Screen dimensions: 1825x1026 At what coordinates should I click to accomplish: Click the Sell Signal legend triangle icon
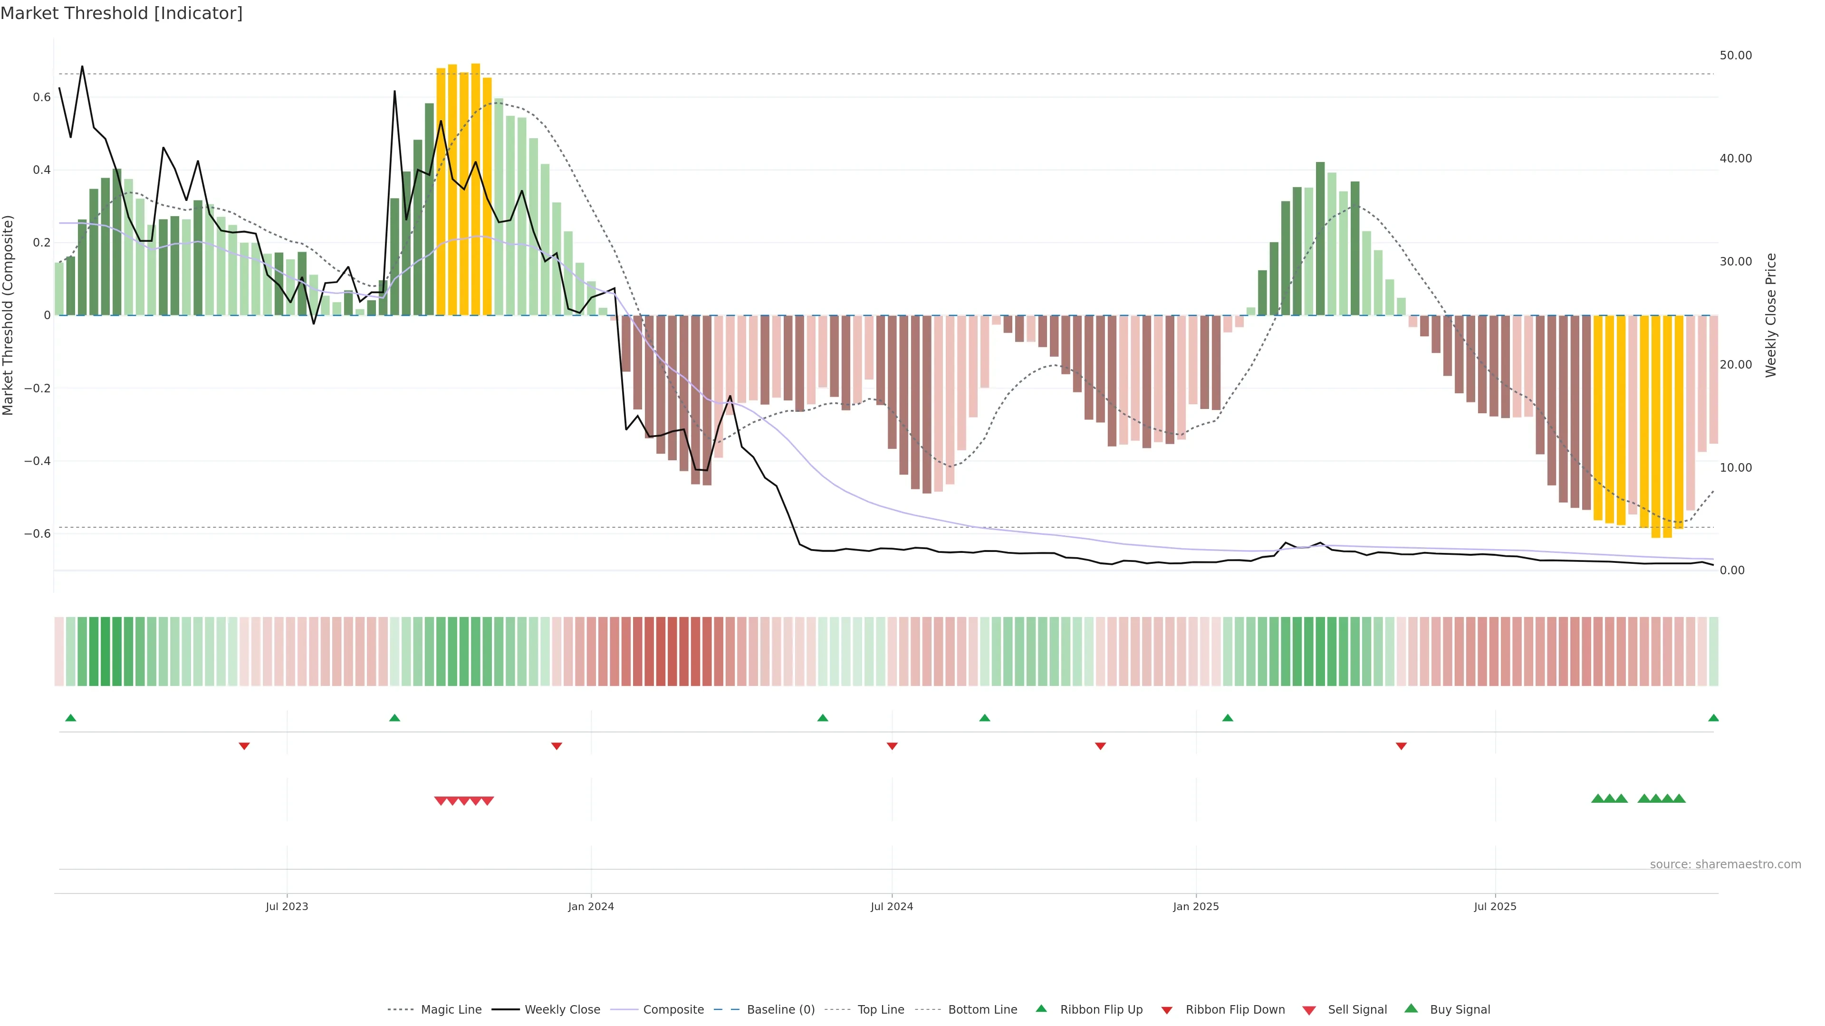(x=1308, y=1010)
